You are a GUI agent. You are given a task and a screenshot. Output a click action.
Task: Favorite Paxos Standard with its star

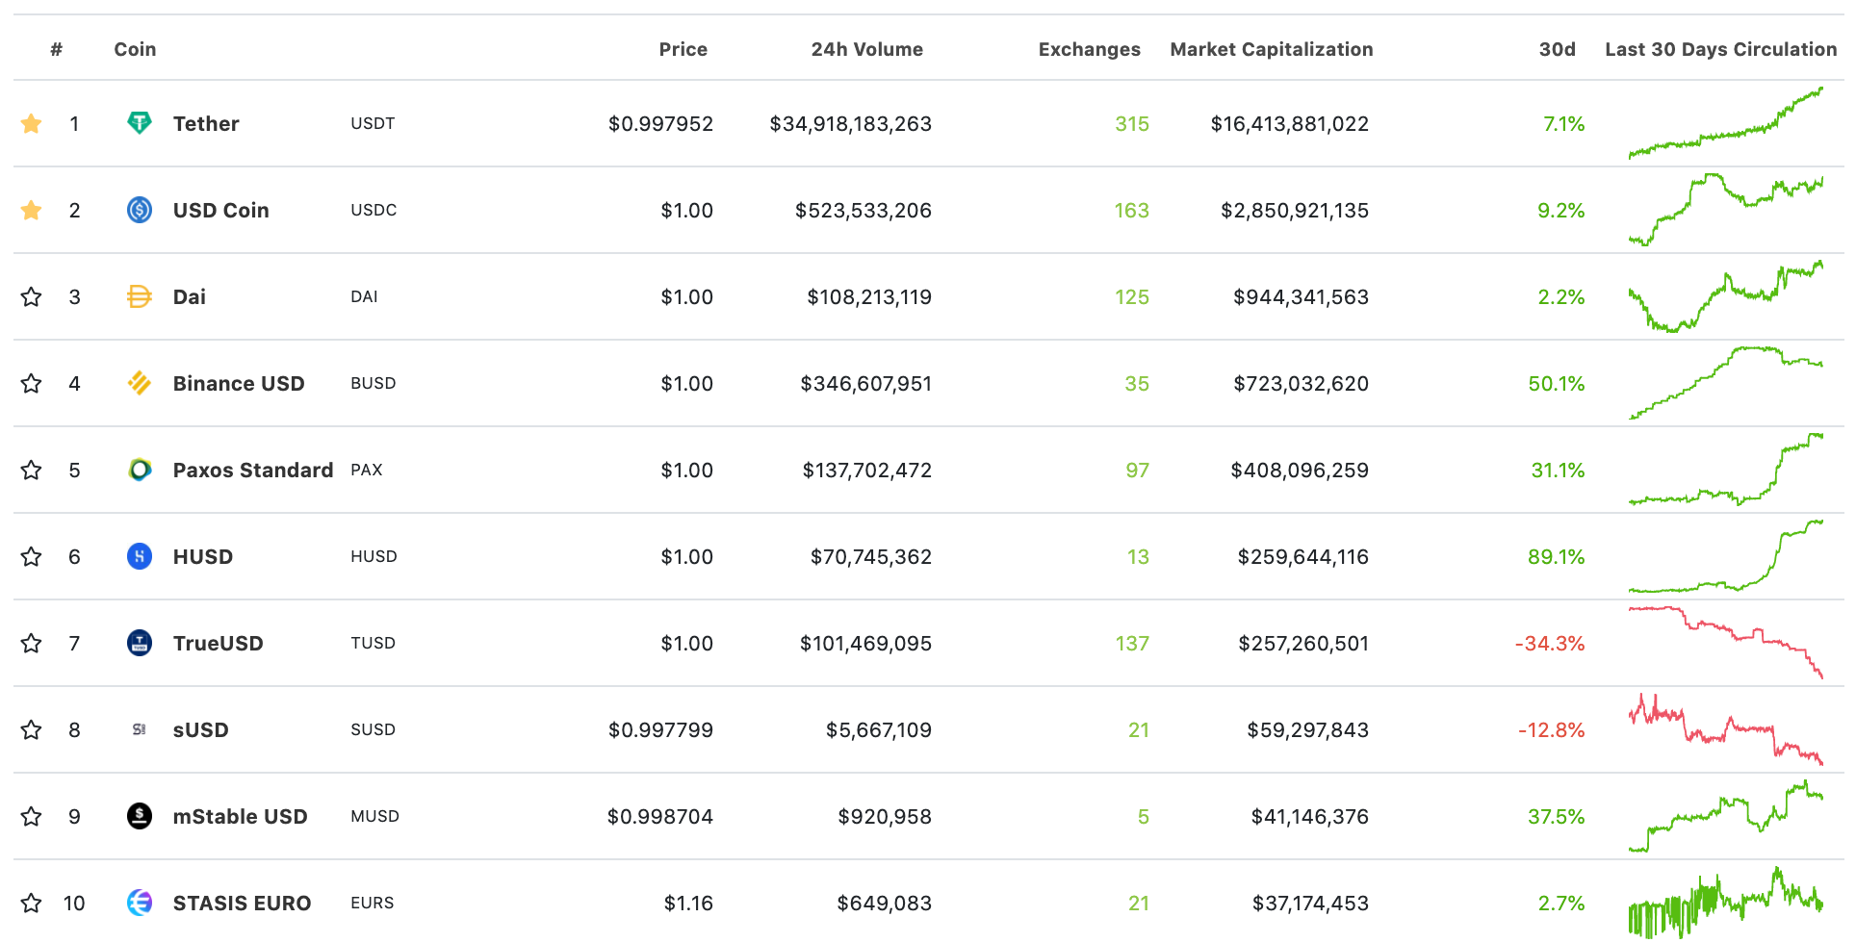[x=32, y=470]
